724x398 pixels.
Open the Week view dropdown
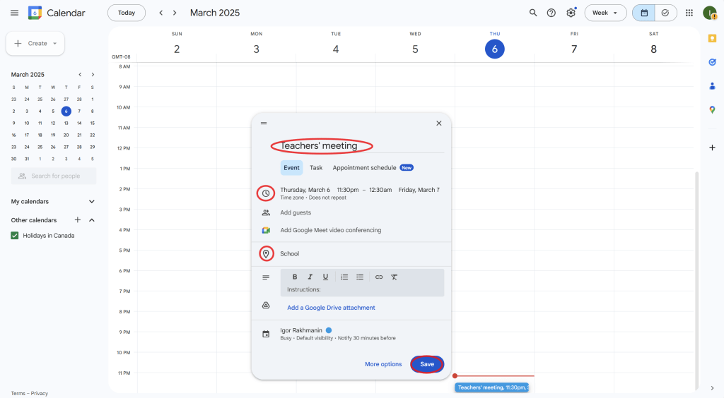pyautogui.click(x=605, y=13)
